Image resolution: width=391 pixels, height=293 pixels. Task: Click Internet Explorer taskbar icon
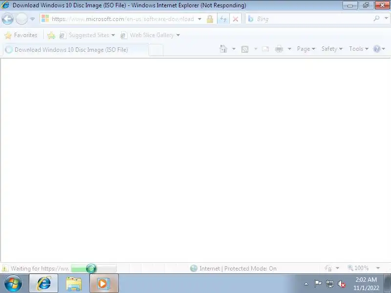pos(43,284)
